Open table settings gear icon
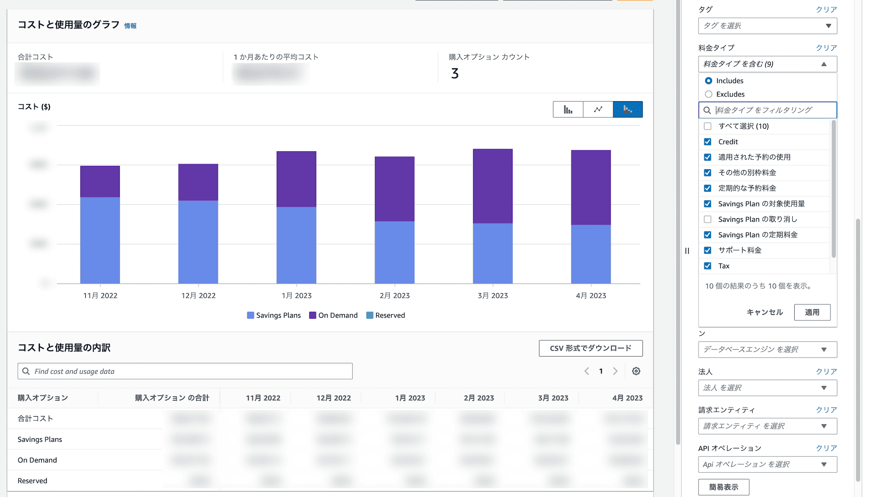Screen dimensions: 870x497 click(636, 371)
